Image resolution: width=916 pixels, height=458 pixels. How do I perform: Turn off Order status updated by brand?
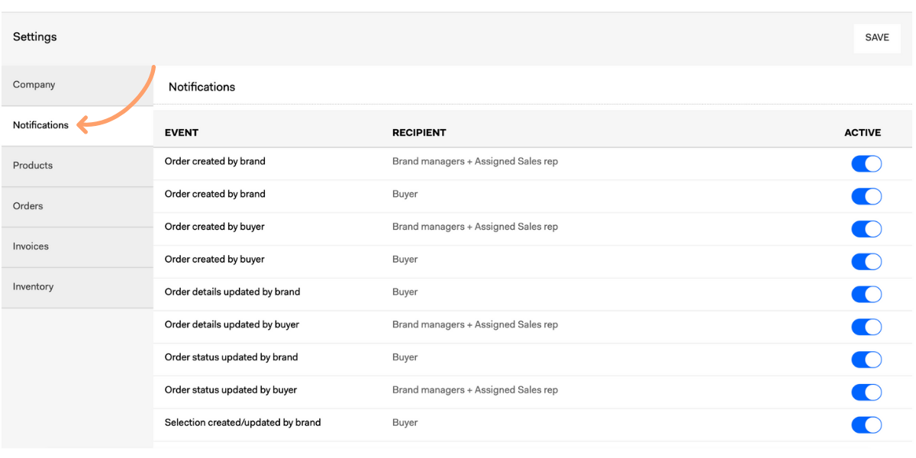(x=866, y=360)
